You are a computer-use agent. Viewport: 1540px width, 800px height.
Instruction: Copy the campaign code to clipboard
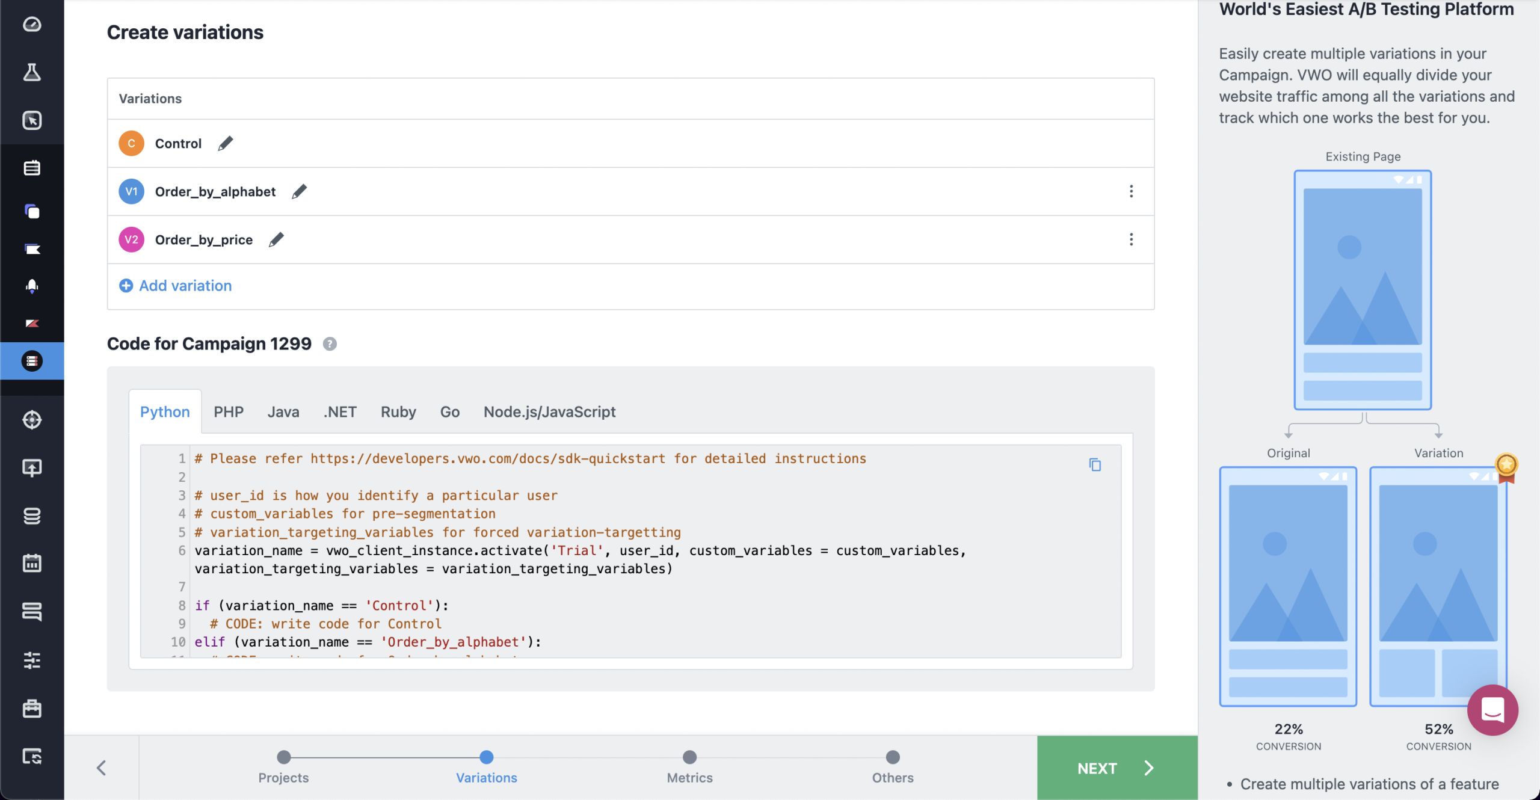click(1095, 465)
